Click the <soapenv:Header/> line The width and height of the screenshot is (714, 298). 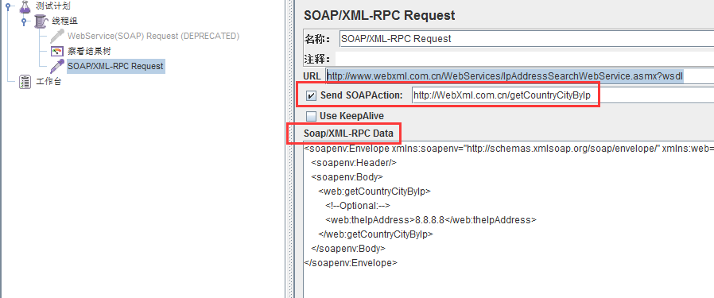pyautogui.click(x=355, y=162)
